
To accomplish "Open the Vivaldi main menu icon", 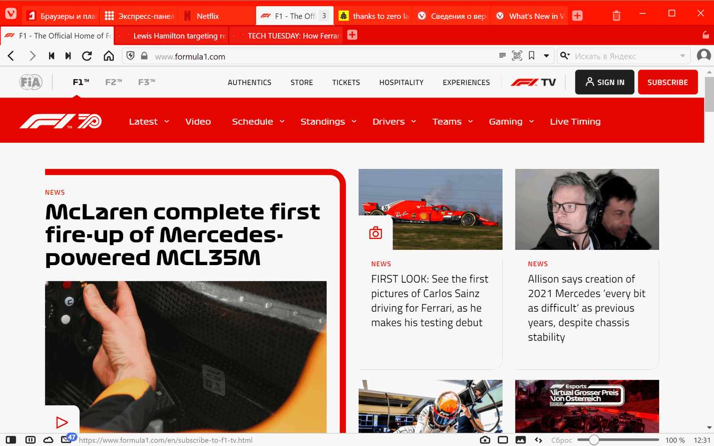I will [x=11, y=14].
